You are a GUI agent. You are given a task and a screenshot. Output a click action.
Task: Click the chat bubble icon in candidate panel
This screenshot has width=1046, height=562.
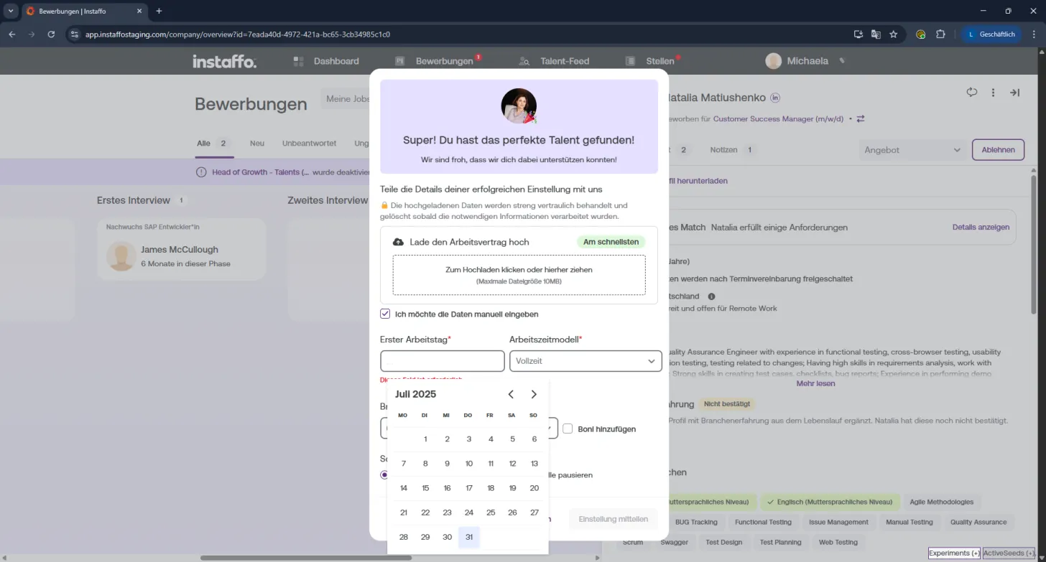[x=972, y=92]
